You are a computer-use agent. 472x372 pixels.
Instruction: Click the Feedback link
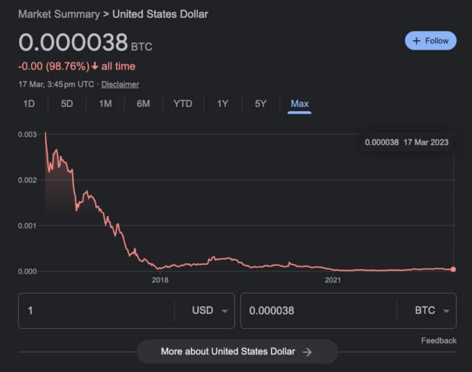coord(438,341)
